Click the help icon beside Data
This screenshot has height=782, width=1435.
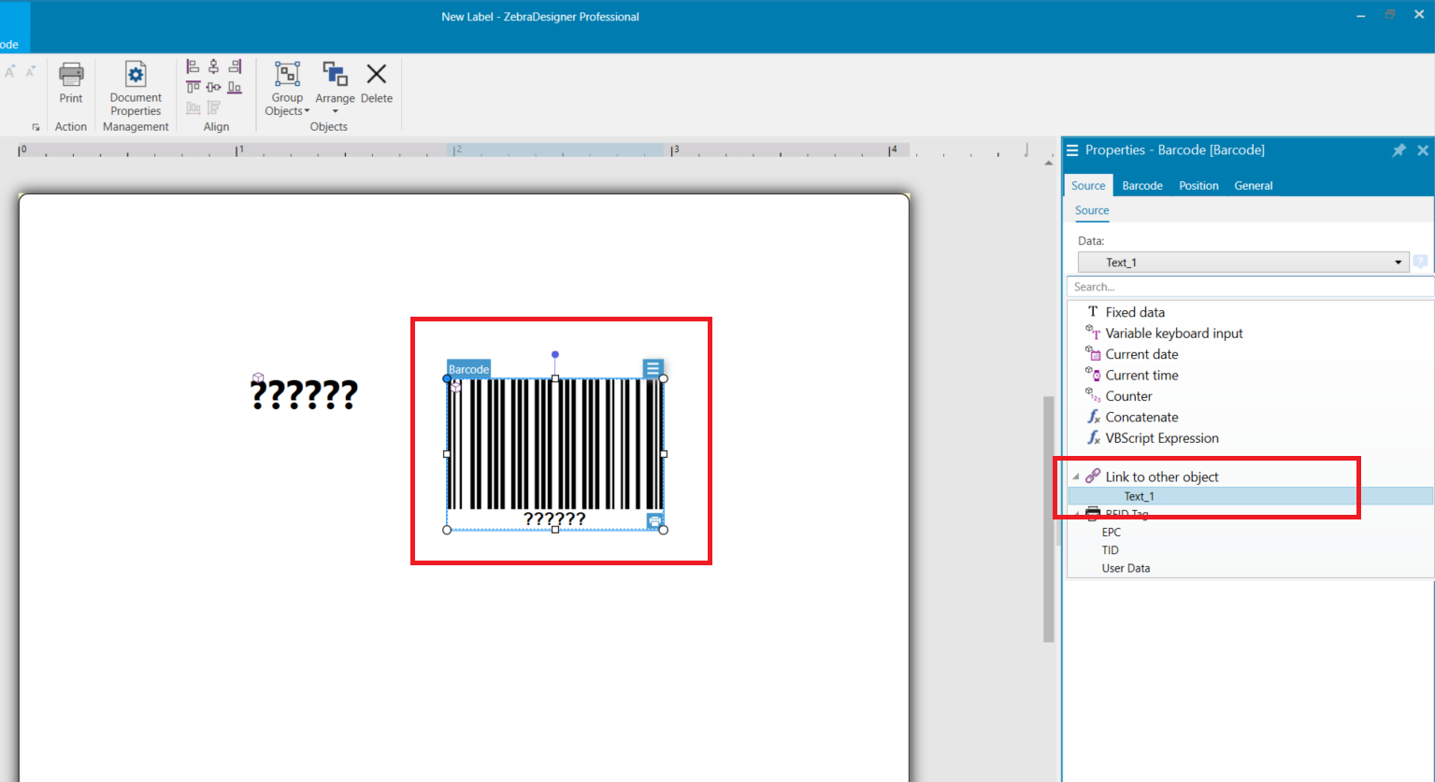pos(1420,263)
